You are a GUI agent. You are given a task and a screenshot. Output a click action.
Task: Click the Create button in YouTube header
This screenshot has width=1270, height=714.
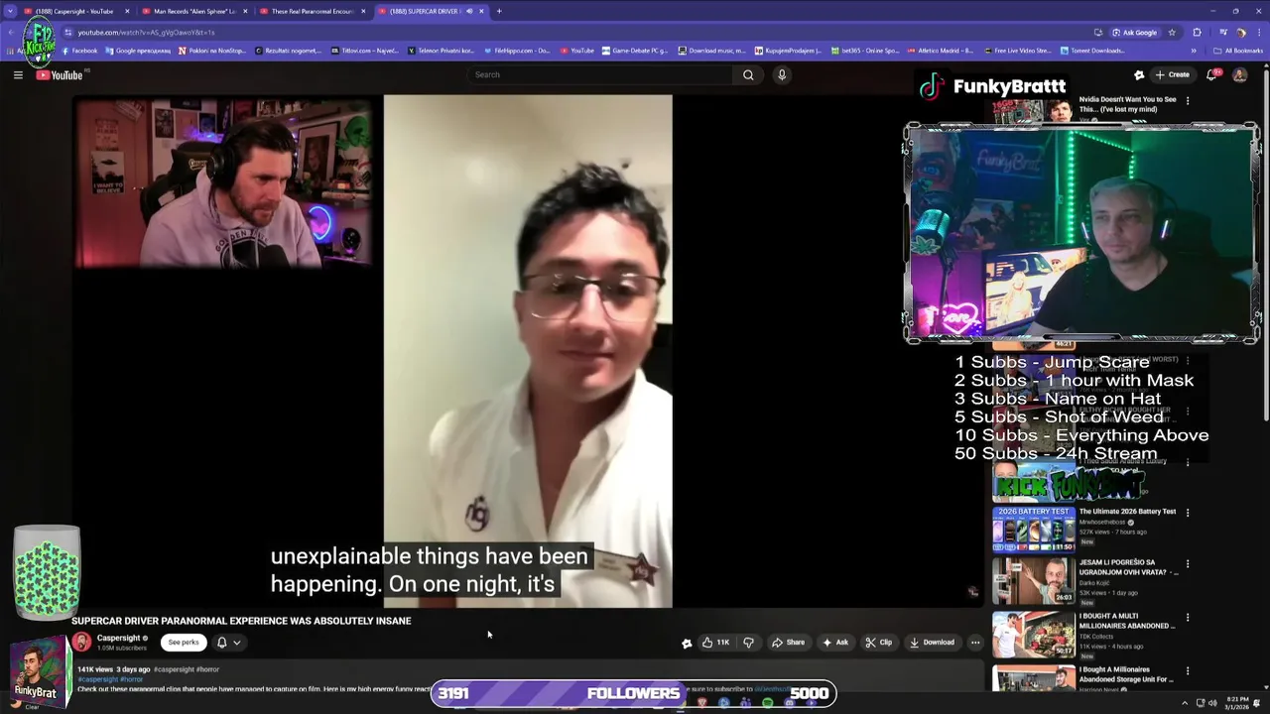point(1172,74)
